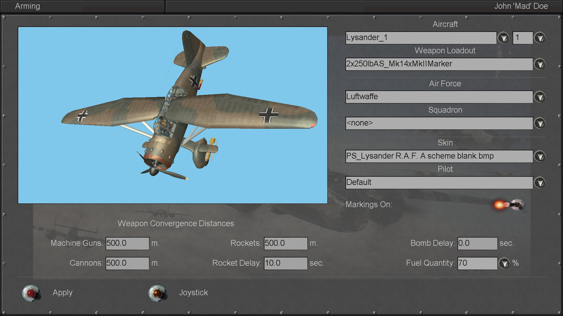Click the Skin label

pos(445,143)
